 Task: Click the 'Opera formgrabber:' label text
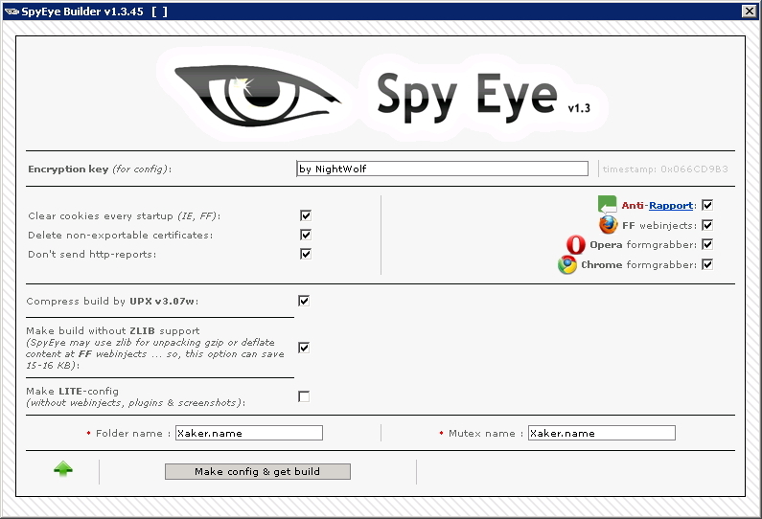pyautogui.click(x=643, y=245)
